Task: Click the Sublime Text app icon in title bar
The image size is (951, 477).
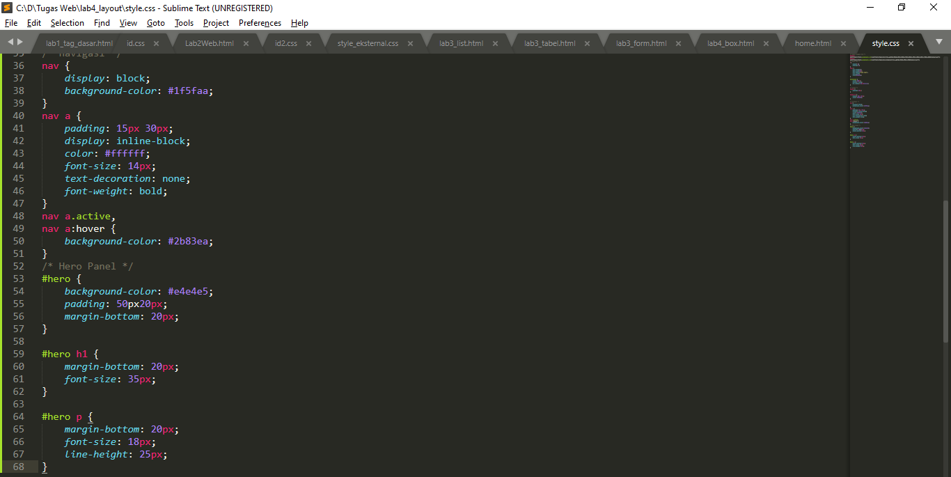Action: click(x=7, y=8)
